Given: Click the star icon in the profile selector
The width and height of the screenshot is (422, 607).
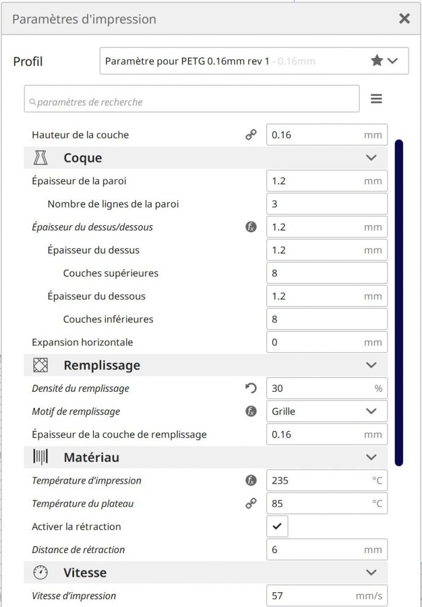Looking at the screenshot, I should point(377,60).
